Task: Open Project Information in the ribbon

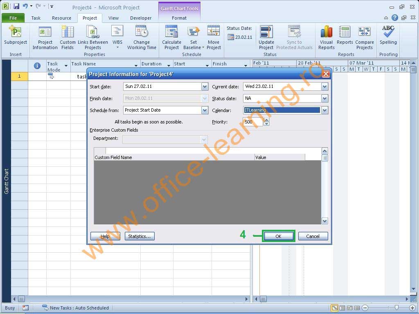Action: pyautogui.click(x=45, y=37)
